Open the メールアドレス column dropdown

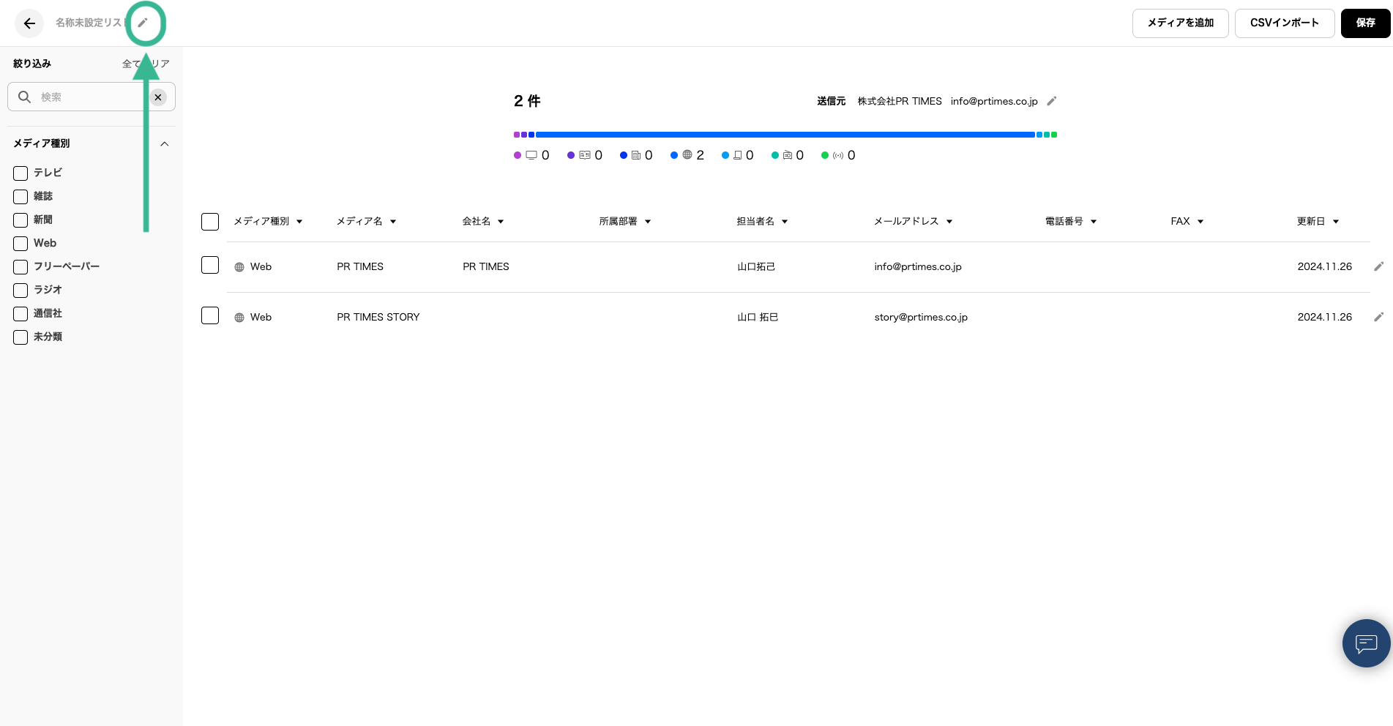click(x=949, y=222)
